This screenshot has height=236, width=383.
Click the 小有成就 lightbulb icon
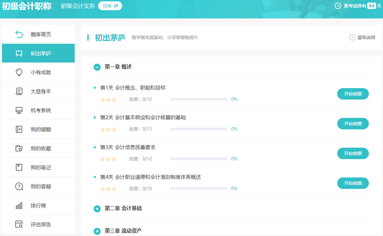tap(19, 72)
